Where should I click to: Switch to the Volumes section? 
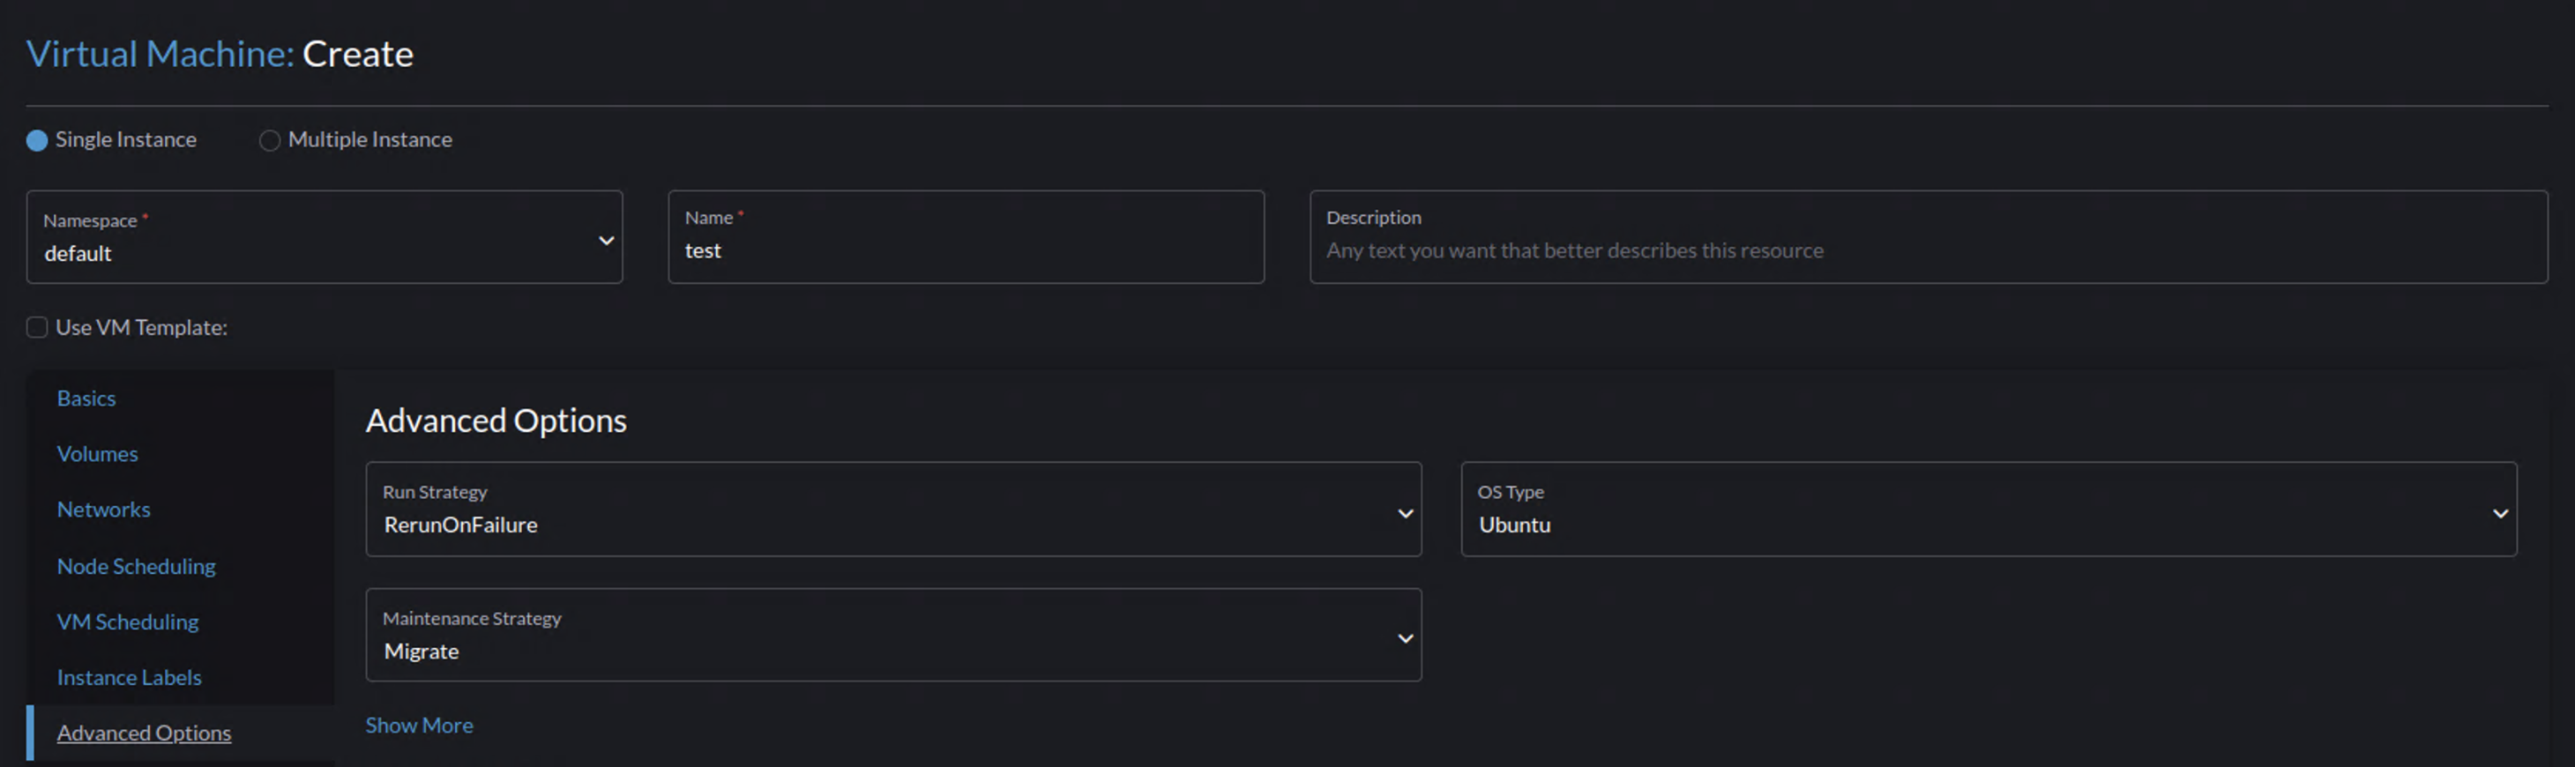pos(97,453)
